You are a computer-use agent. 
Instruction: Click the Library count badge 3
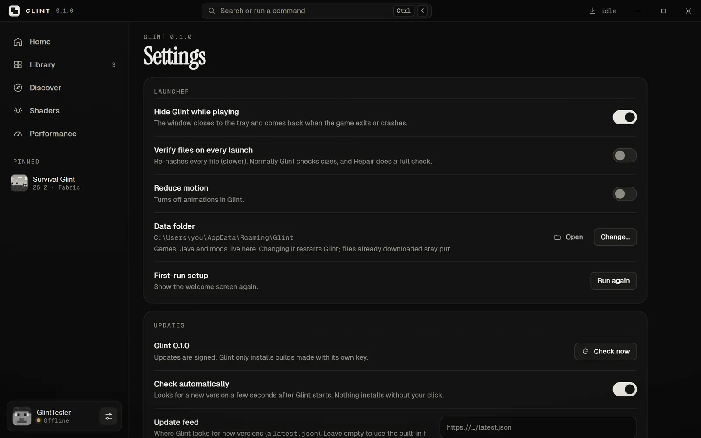pyautogui.click(x=113, y=65)
